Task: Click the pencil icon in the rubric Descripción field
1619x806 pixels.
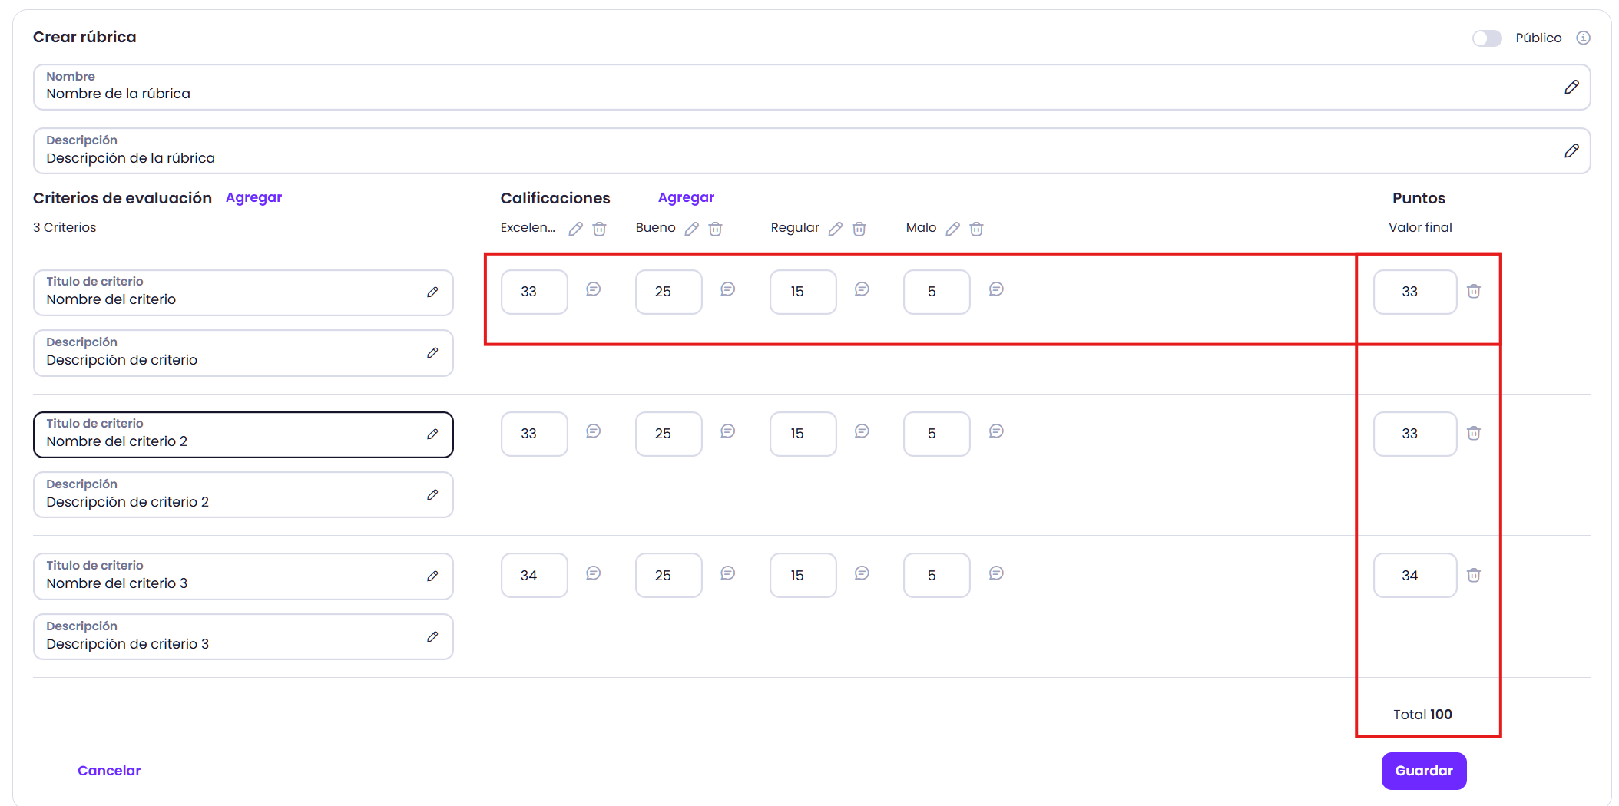Action: coord(1571,151)
